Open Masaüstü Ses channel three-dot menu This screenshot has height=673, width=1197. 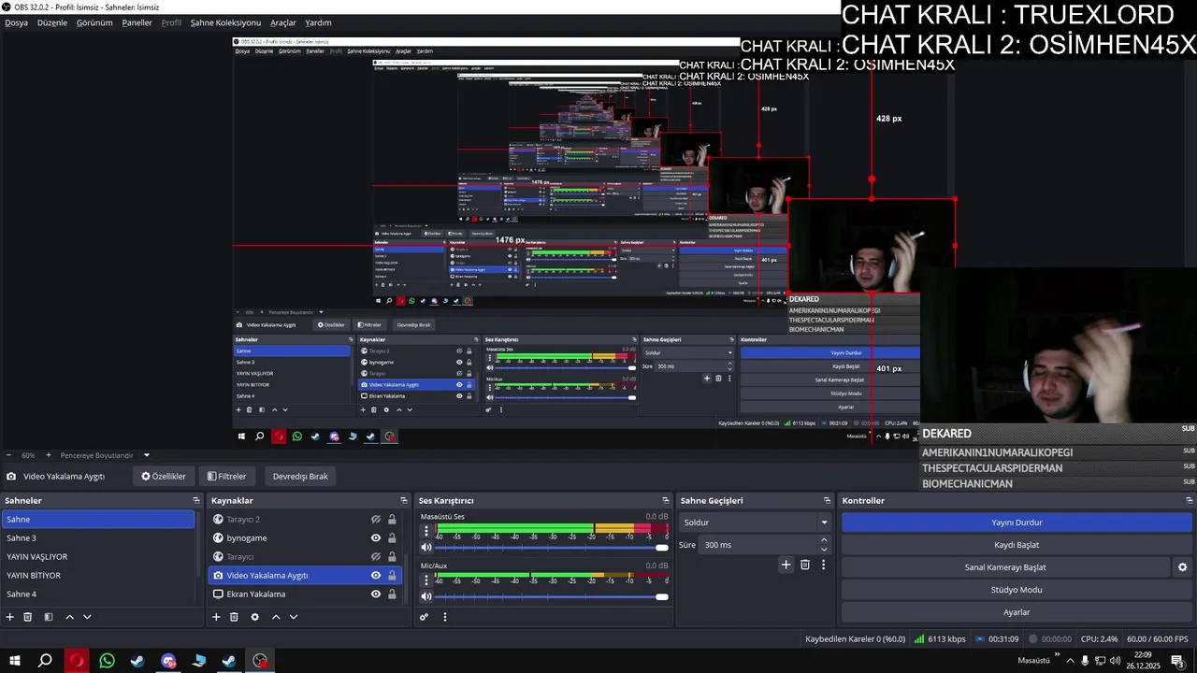point(426,531)
